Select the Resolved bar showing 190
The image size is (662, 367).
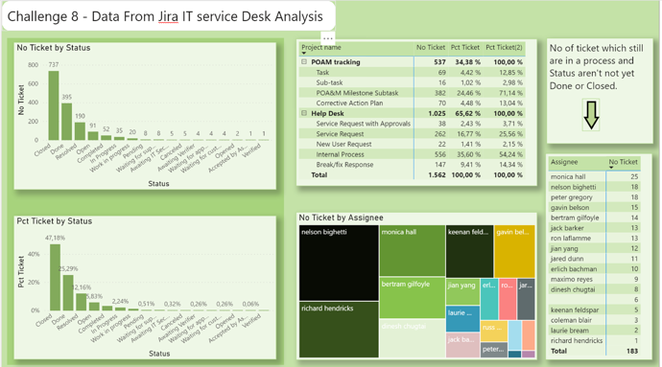point(80,131)
